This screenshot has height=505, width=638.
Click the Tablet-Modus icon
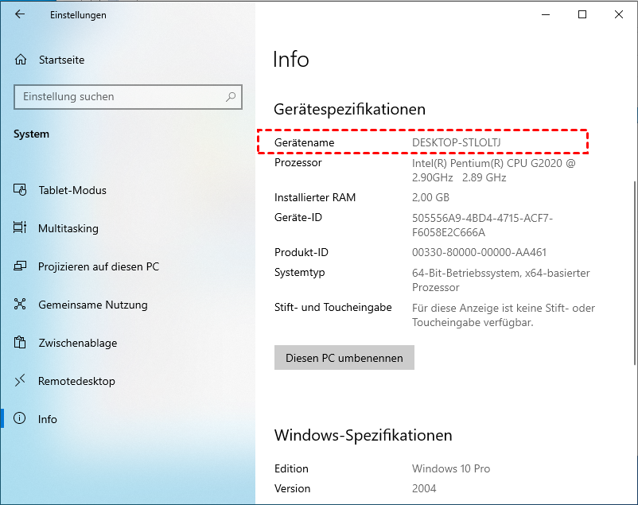pos(21,190)
